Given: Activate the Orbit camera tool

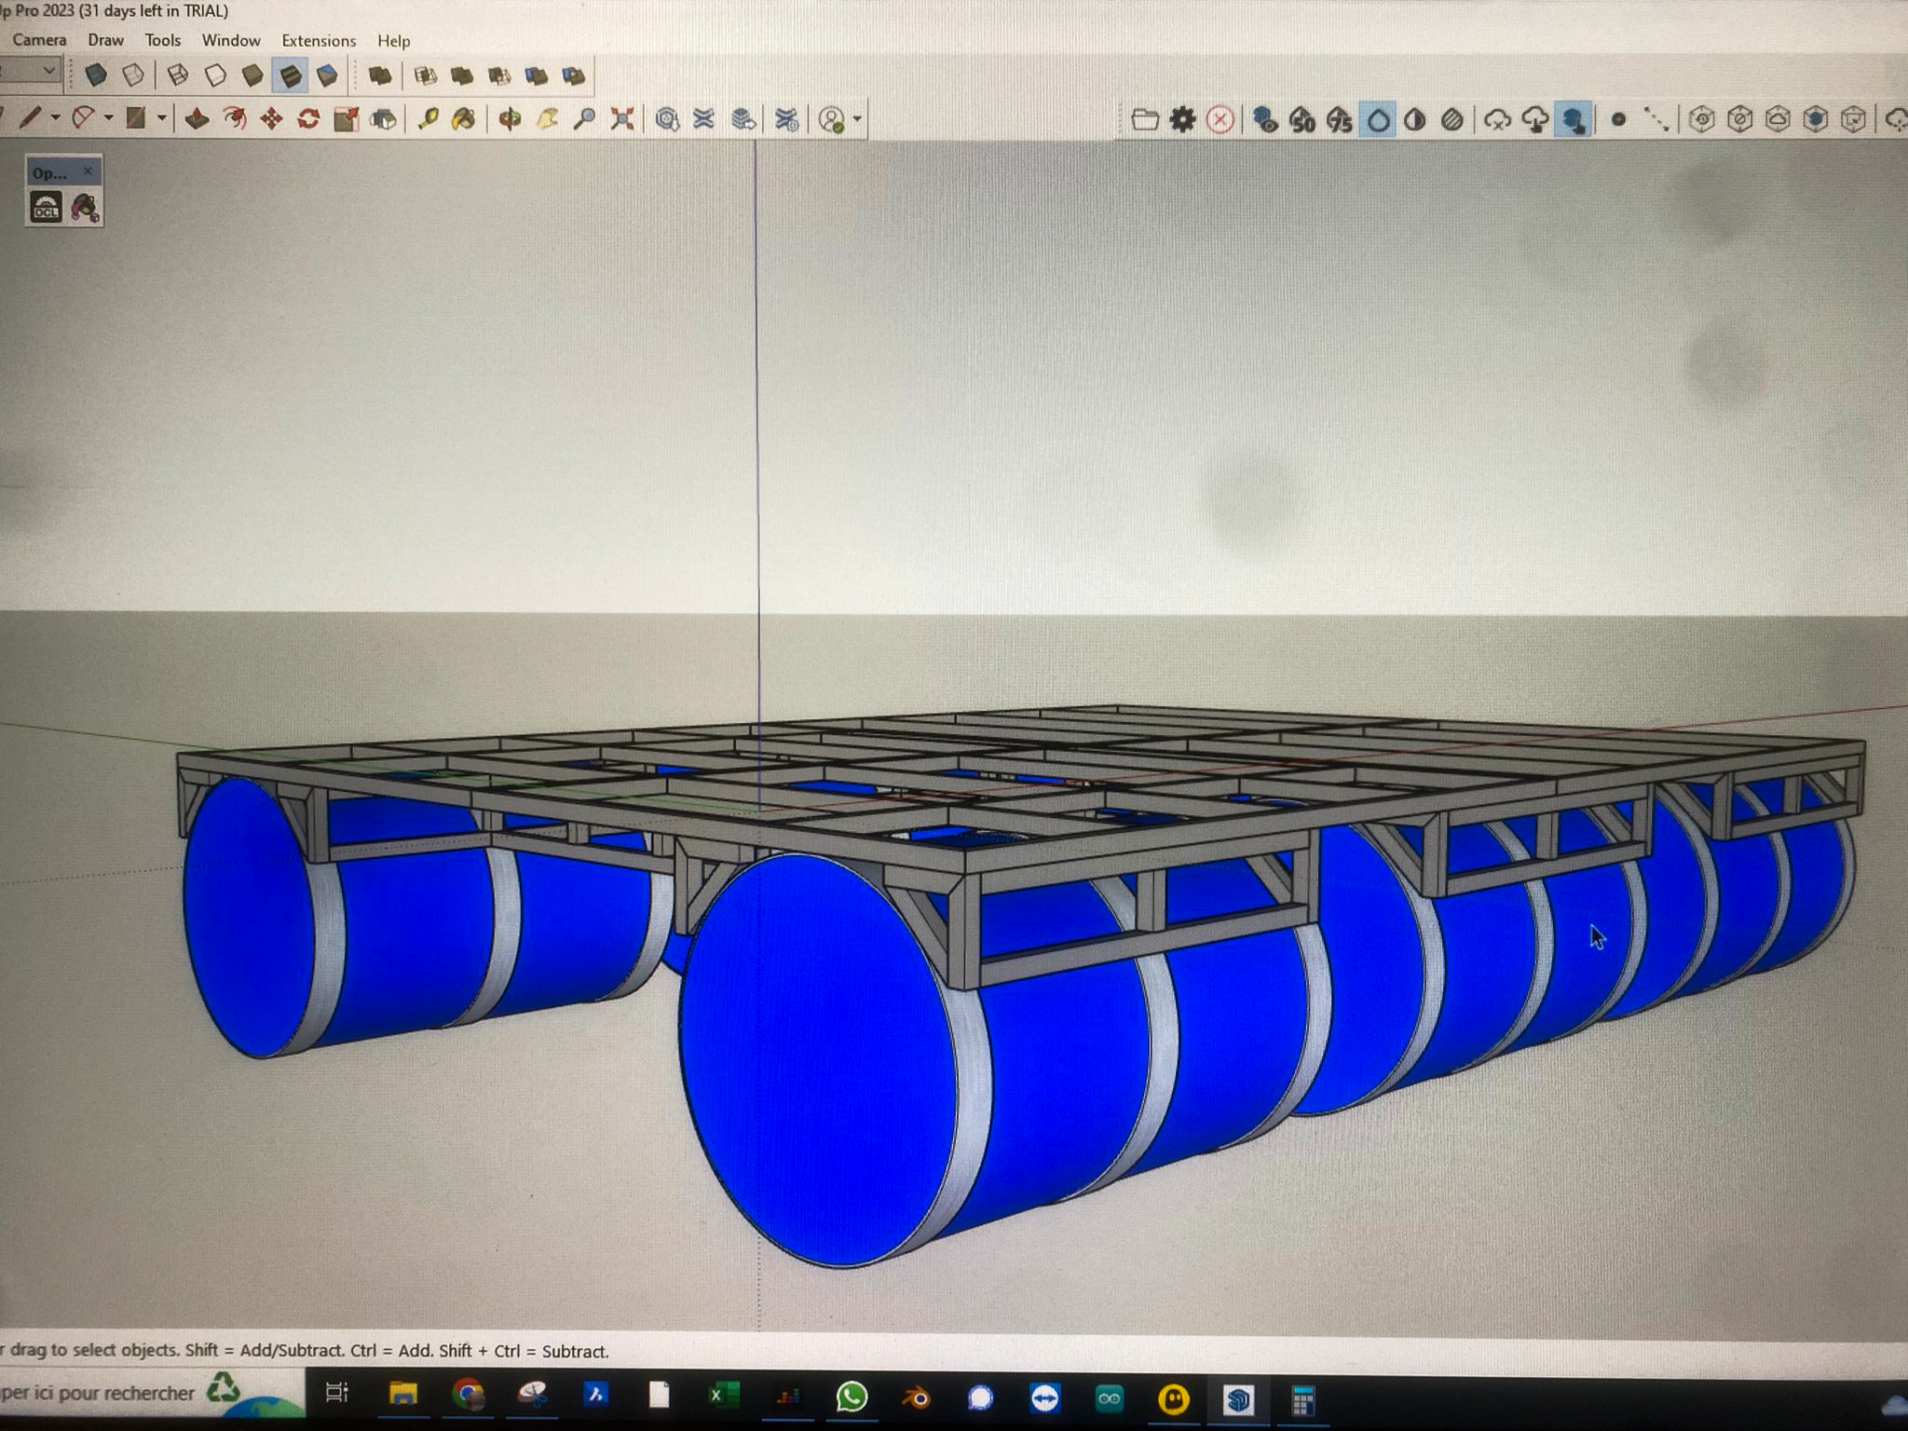Looking at the screenshot, I should coord(510,119).
